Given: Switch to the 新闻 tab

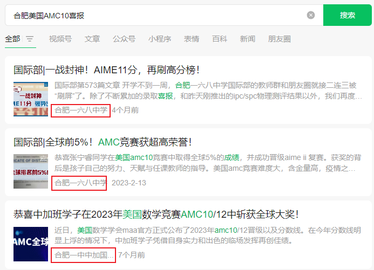Looking at the screenshot, I should coord(247,39).
